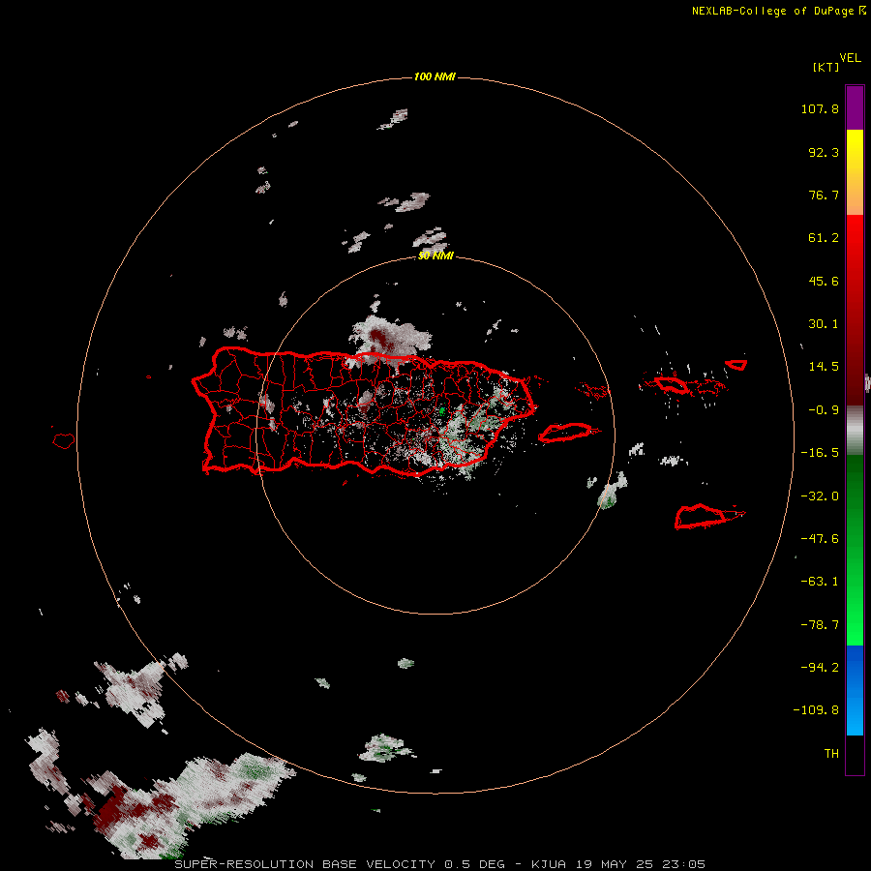Image resolution: width=871 pixels, height=871 pixels.
Task: Click the -16.5 legend value
Action: [820, 453]
